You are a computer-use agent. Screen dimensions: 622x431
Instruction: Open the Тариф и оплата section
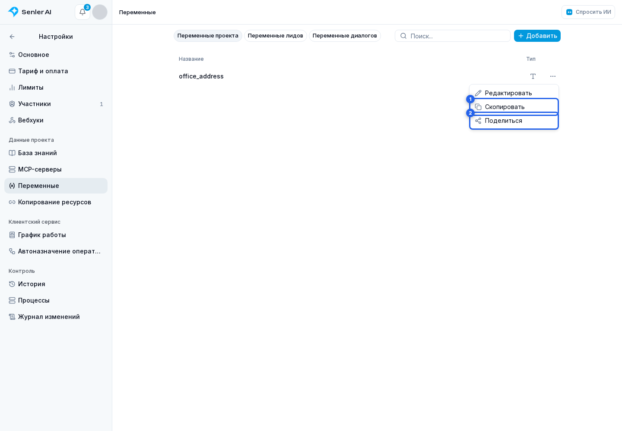pos(56,71)
